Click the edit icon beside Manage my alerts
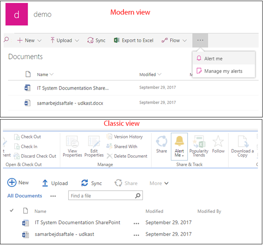Viewport: 263px width, 245px height. [x=199, y=71]
